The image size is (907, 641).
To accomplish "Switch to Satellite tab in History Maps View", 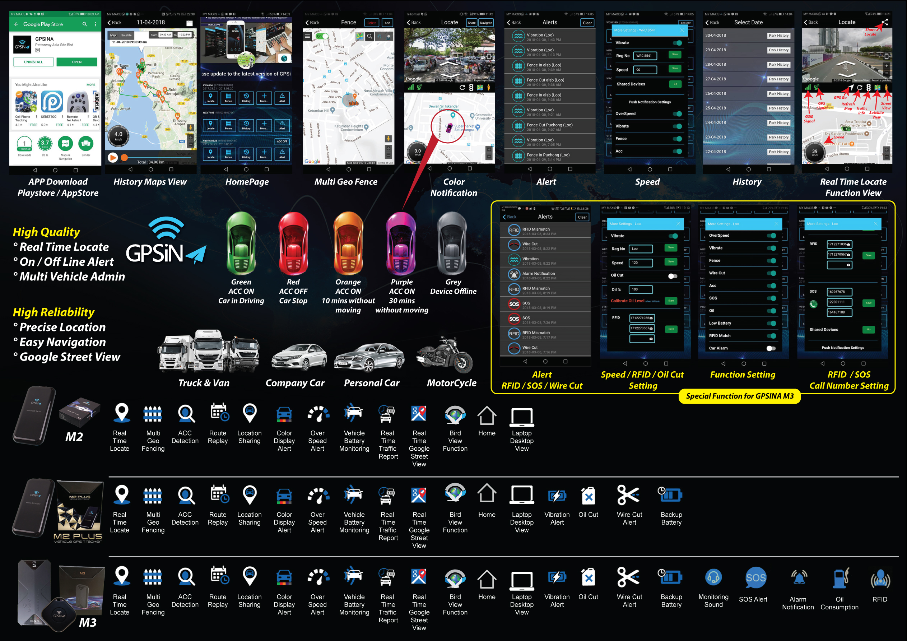I will click(x=126, y=35).
